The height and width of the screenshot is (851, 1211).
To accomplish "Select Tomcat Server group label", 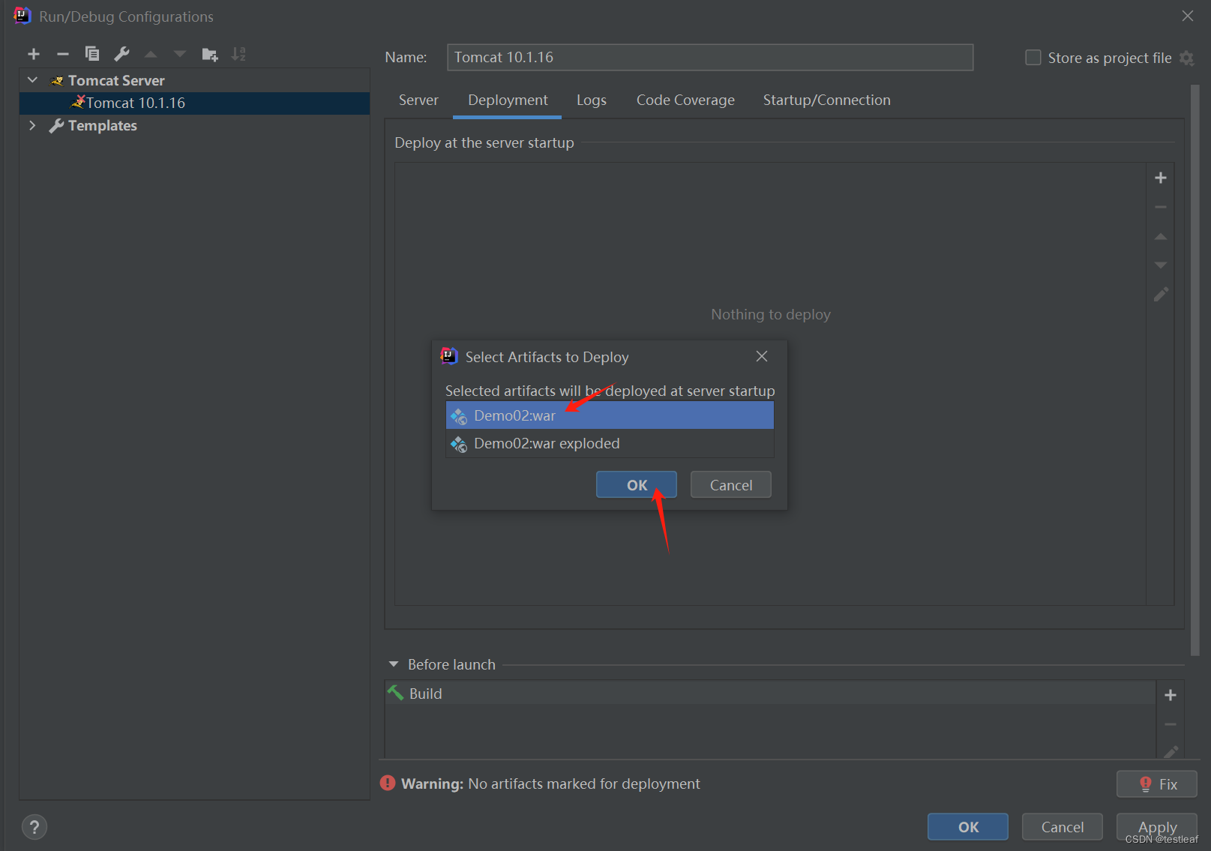I will pyautogui.click(x=116, y=80).
